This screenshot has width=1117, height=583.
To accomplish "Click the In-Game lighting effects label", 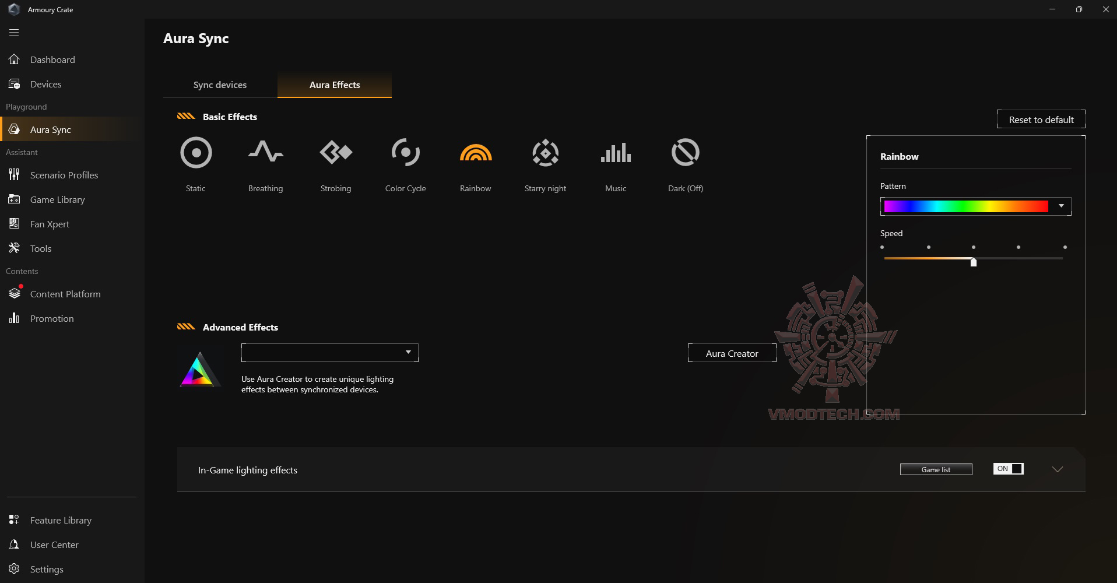I will pyautogui.click(x=248, y=470).
